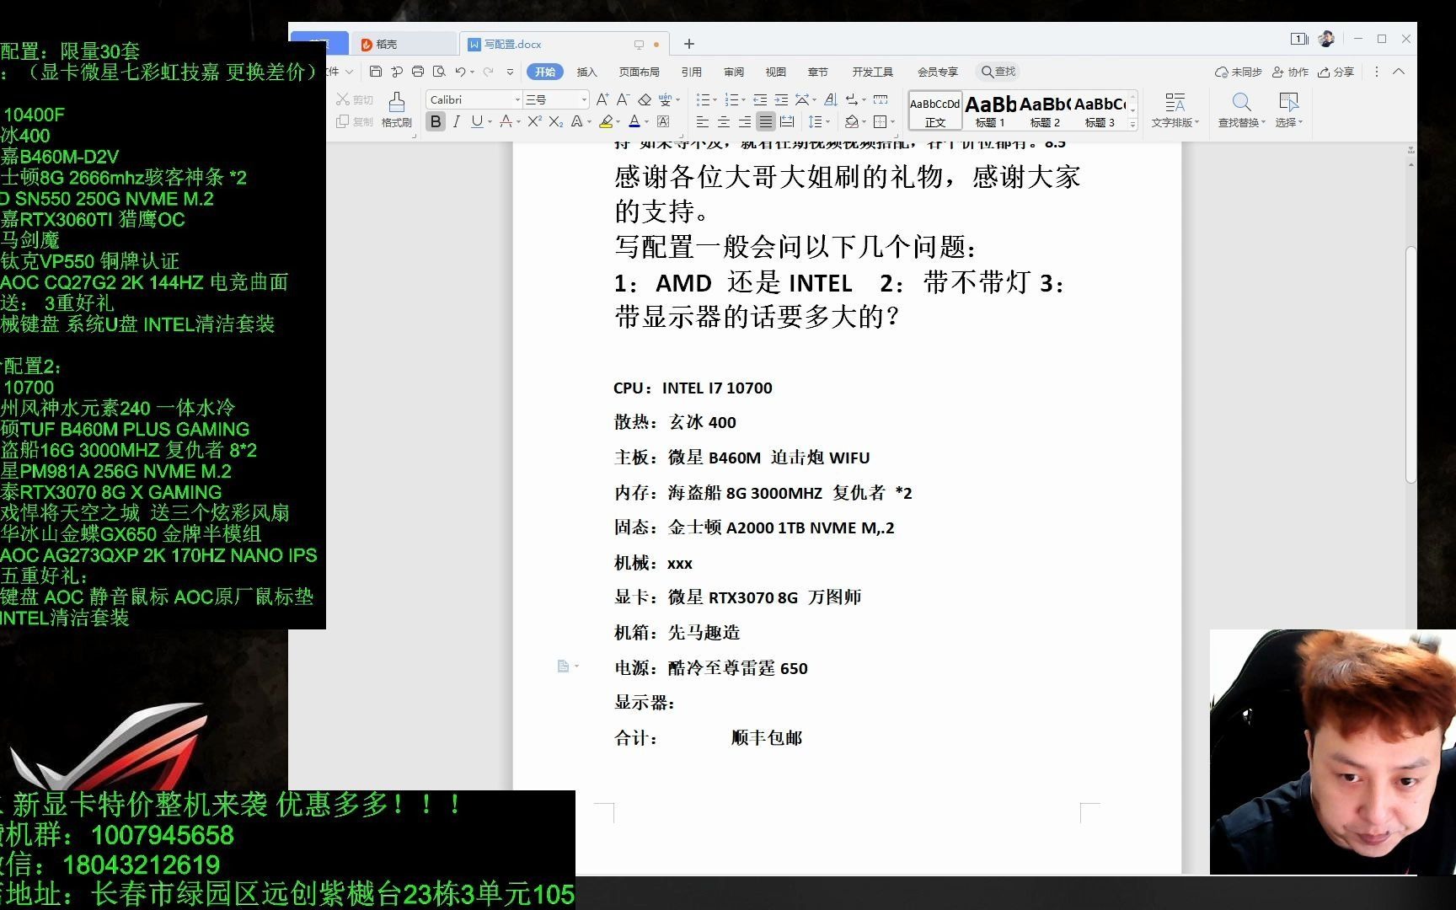Apply the 标题 1 heading style
The image size is (1456, 910).
coord(990,110)
